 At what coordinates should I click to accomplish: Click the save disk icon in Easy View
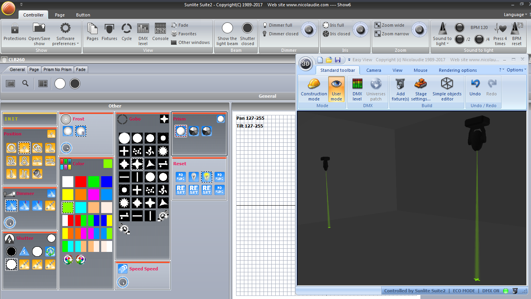pyautogui.click(x=337, y=60)
